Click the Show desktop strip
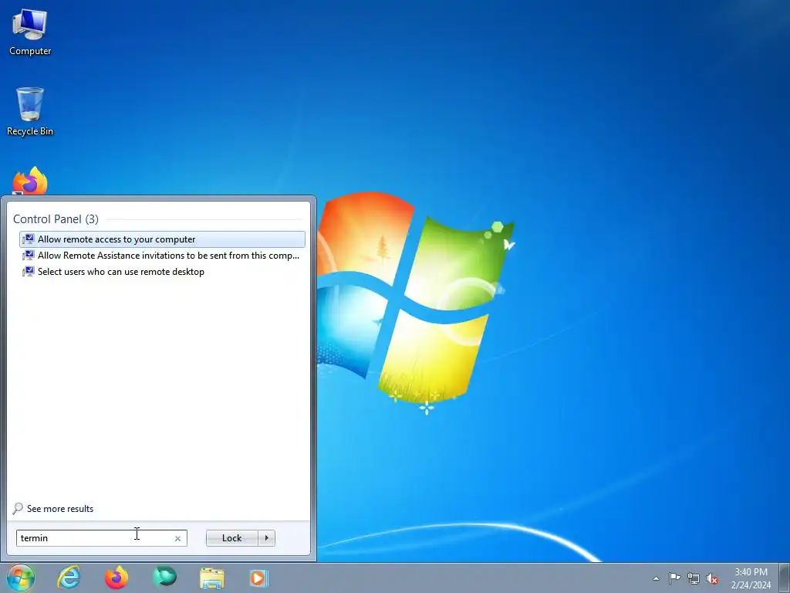The image size is (790, 593). click(x=785, y=578)
